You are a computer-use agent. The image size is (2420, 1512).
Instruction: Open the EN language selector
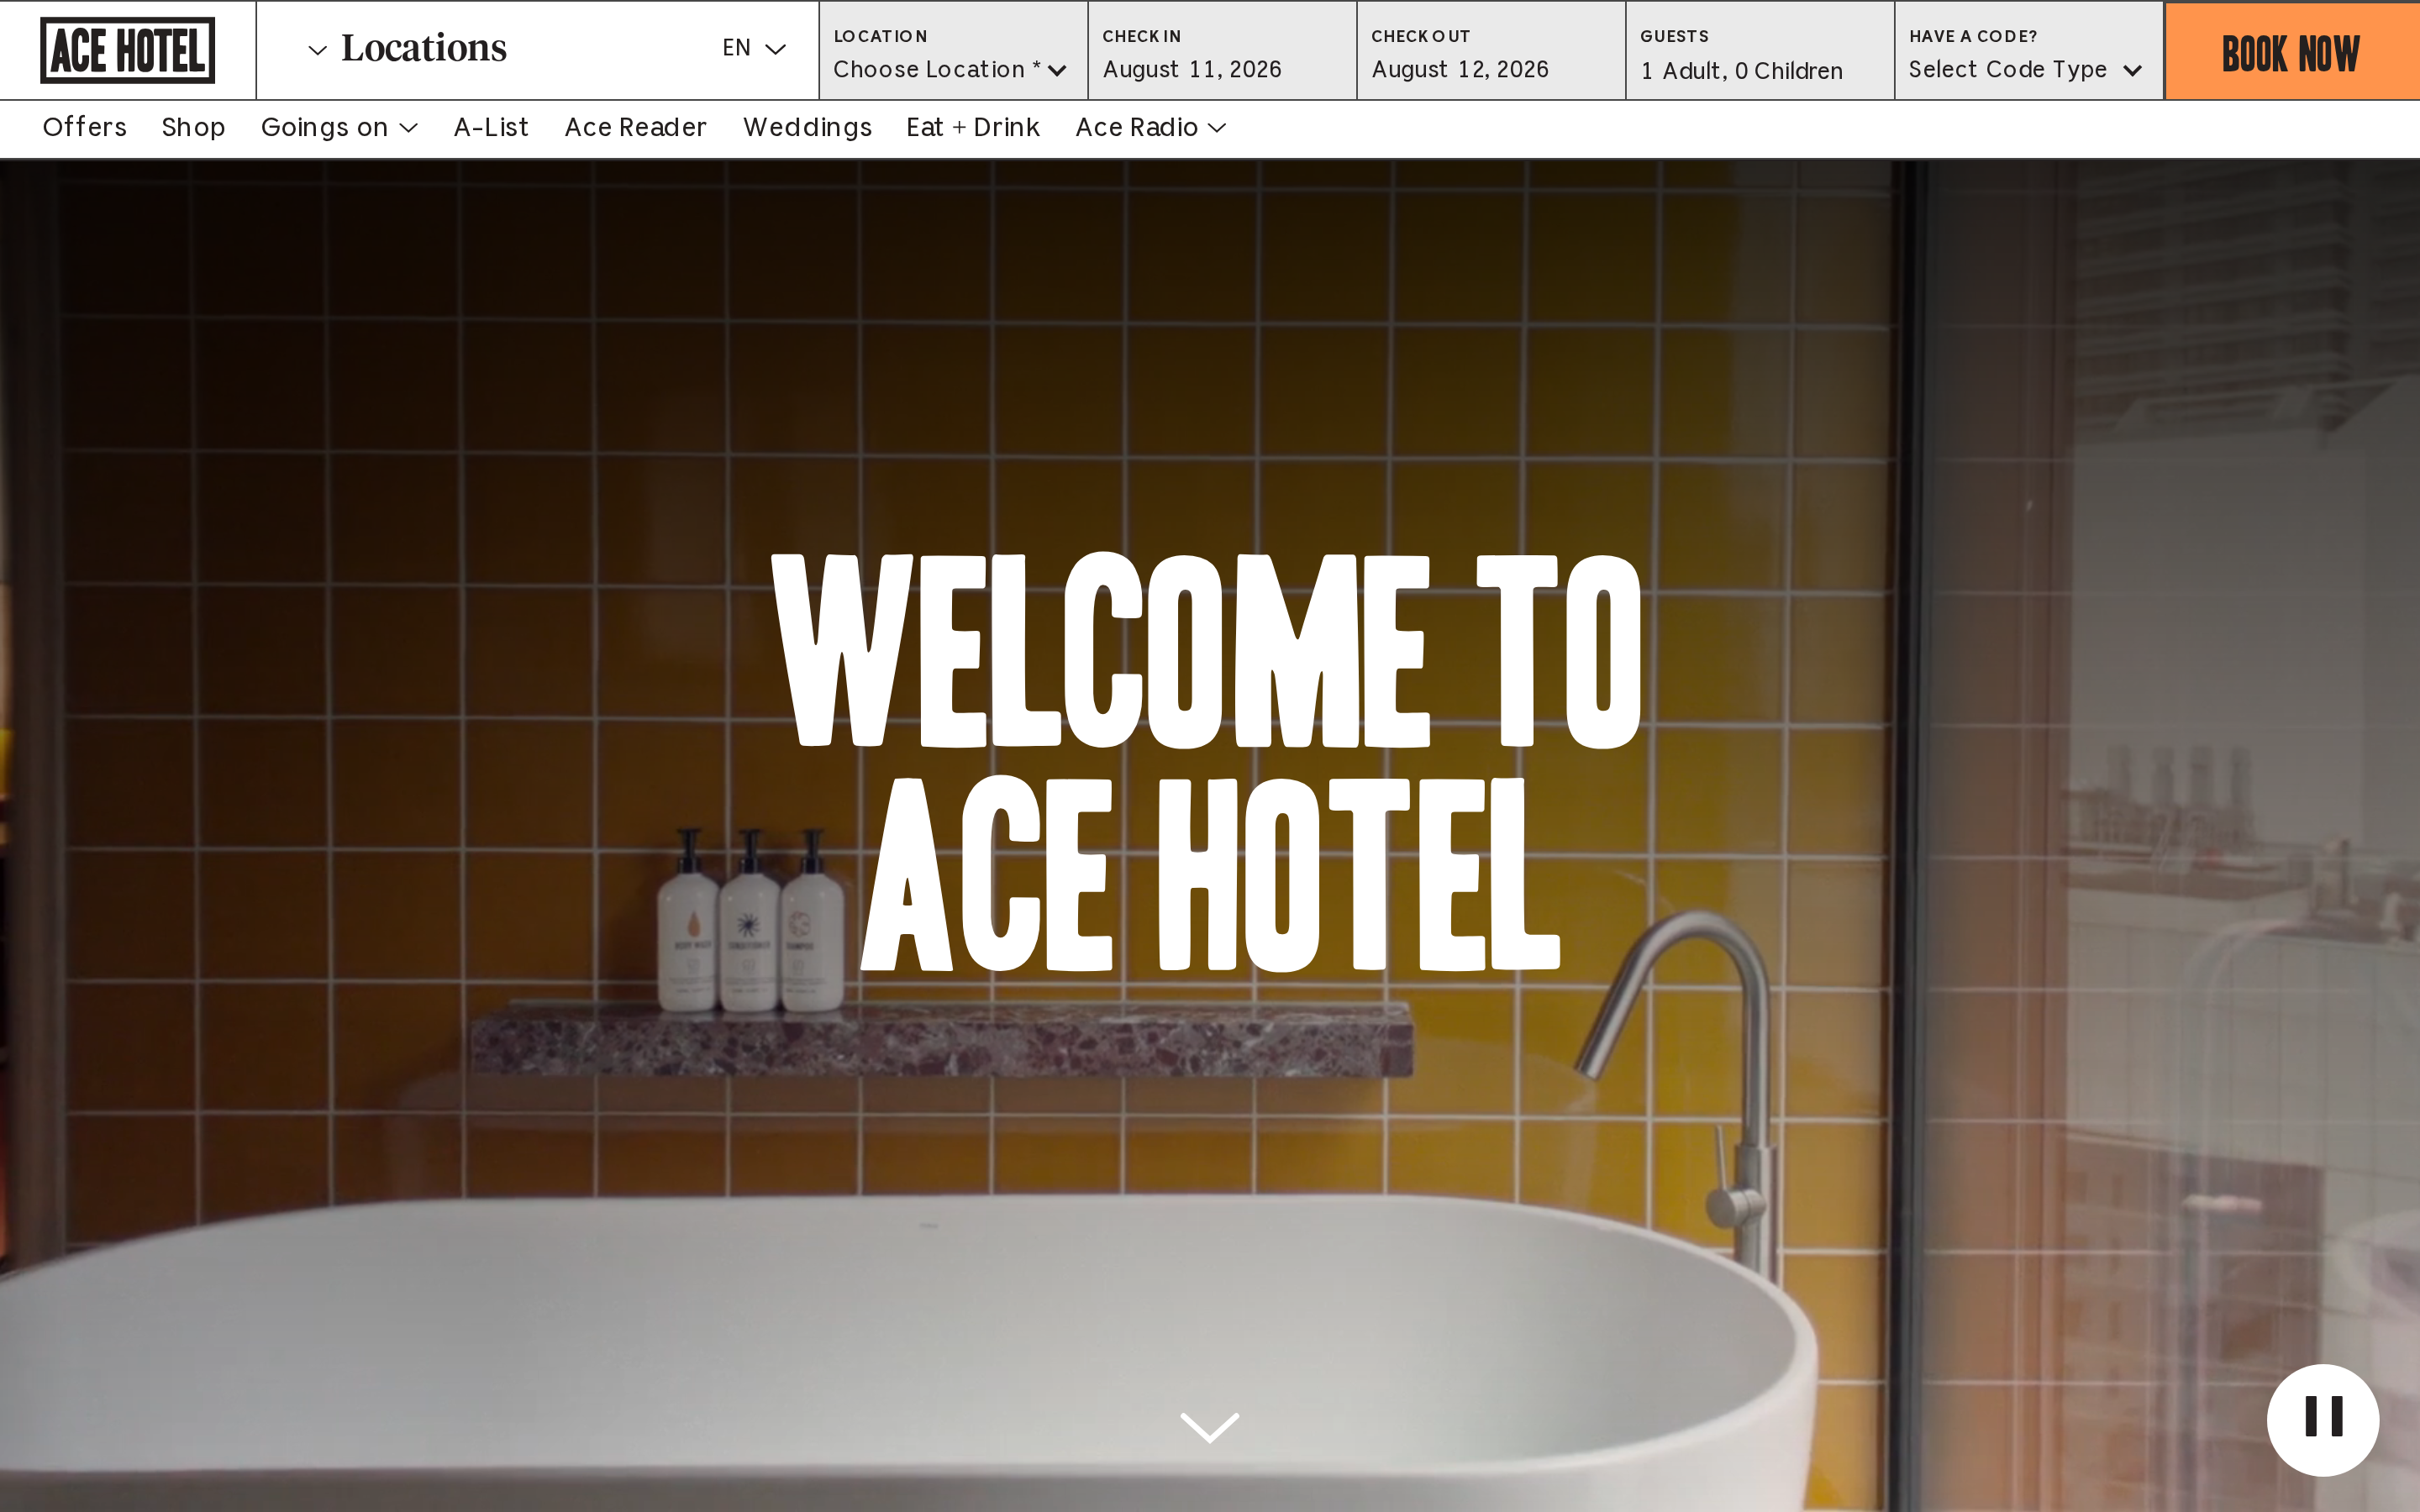754,48
